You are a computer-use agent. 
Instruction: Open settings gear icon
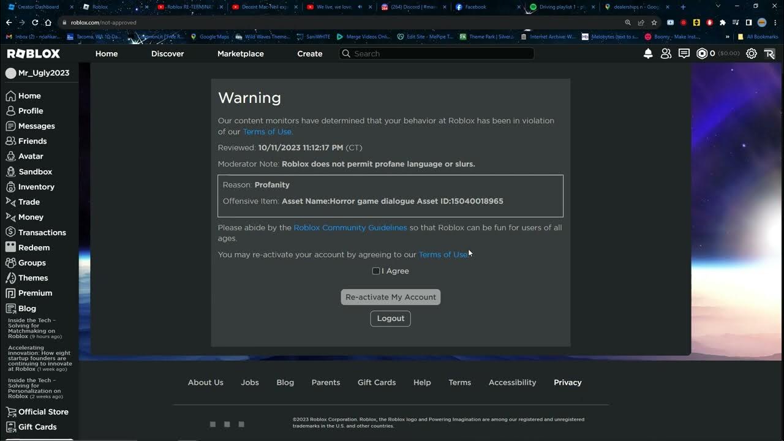tap(752, 54)
